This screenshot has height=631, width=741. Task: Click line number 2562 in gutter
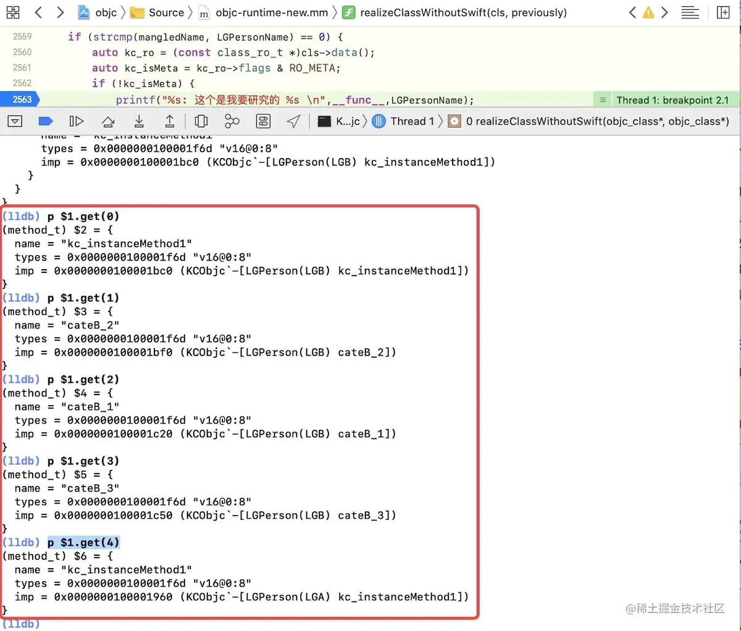click(x=22, y=83)
